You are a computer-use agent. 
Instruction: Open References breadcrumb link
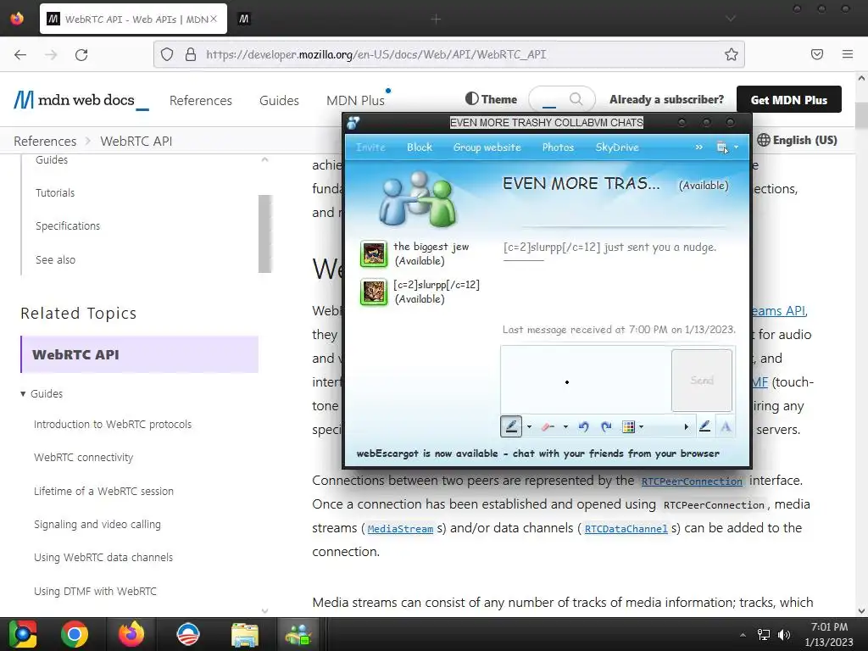click(x=45, y=142)
